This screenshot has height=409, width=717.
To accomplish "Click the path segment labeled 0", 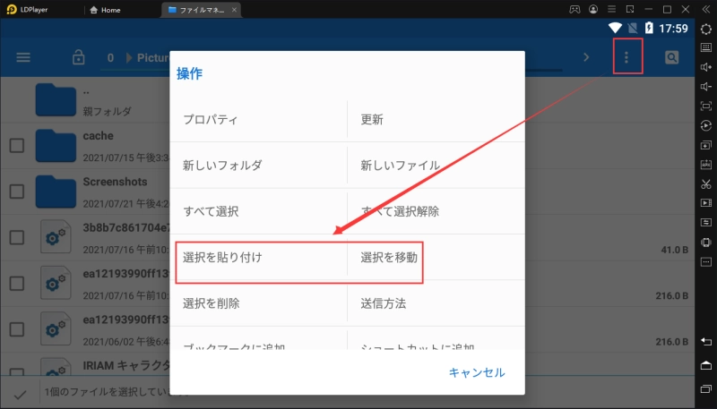I will pos(110,58).
